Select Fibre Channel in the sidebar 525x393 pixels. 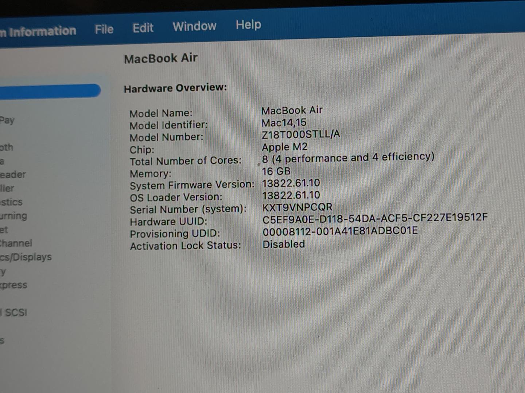16,243
